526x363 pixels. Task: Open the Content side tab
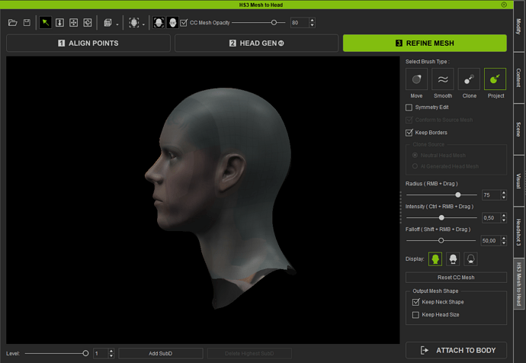point(518,78)
